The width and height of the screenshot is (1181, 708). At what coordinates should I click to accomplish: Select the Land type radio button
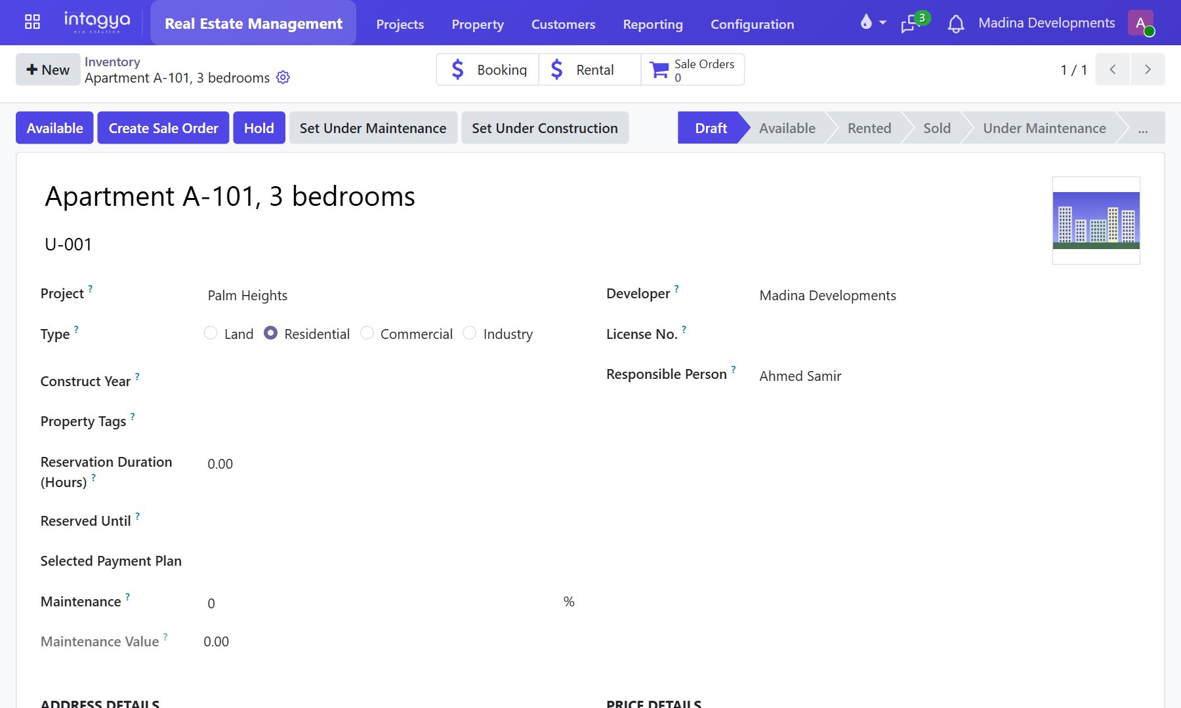coord(211,333)
